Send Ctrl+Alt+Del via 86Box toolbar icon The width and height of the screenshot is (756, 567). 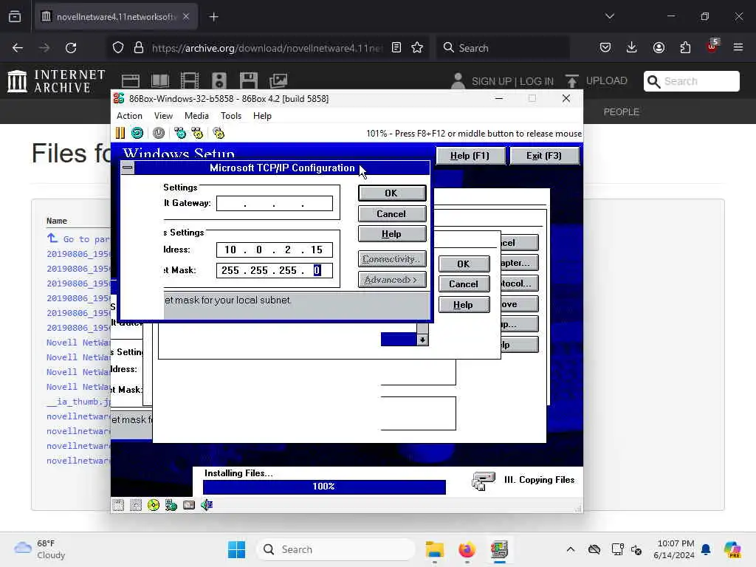point(180,133)
